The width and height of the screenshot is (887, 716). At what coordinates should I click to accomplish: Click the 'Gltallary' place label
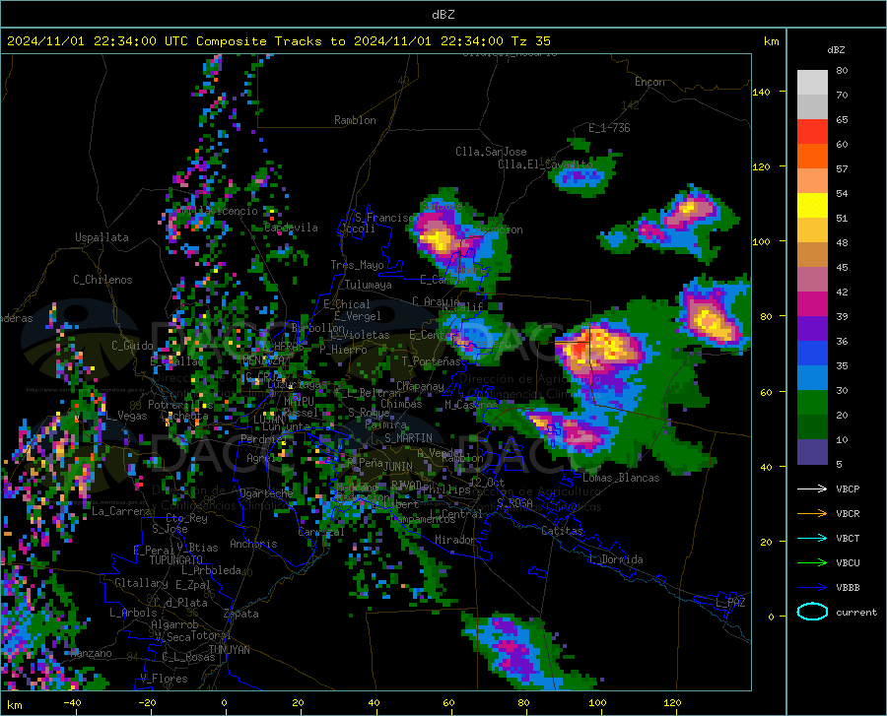[141, 583]
